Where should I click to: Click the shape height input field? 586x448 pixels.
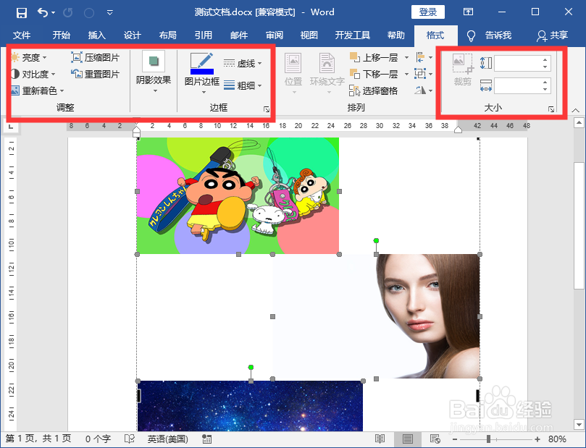click(x=518, y=63)
